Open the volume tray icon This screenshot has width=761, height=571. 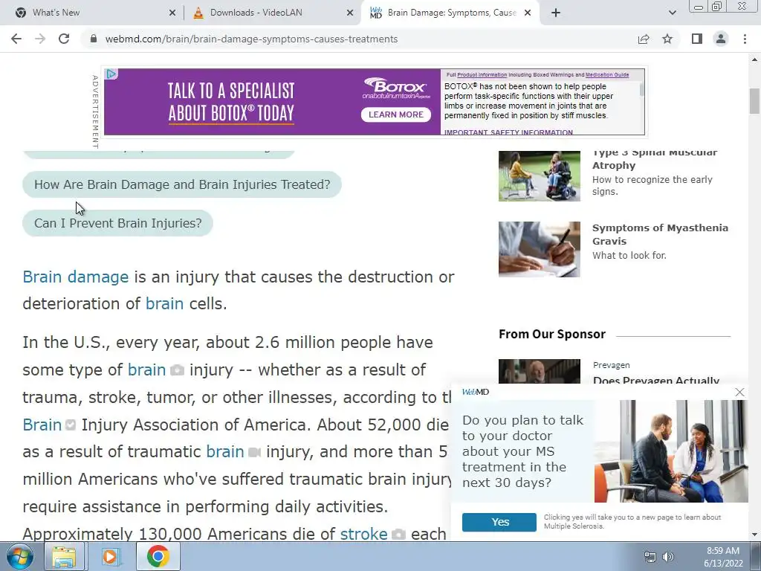[668, 557]
